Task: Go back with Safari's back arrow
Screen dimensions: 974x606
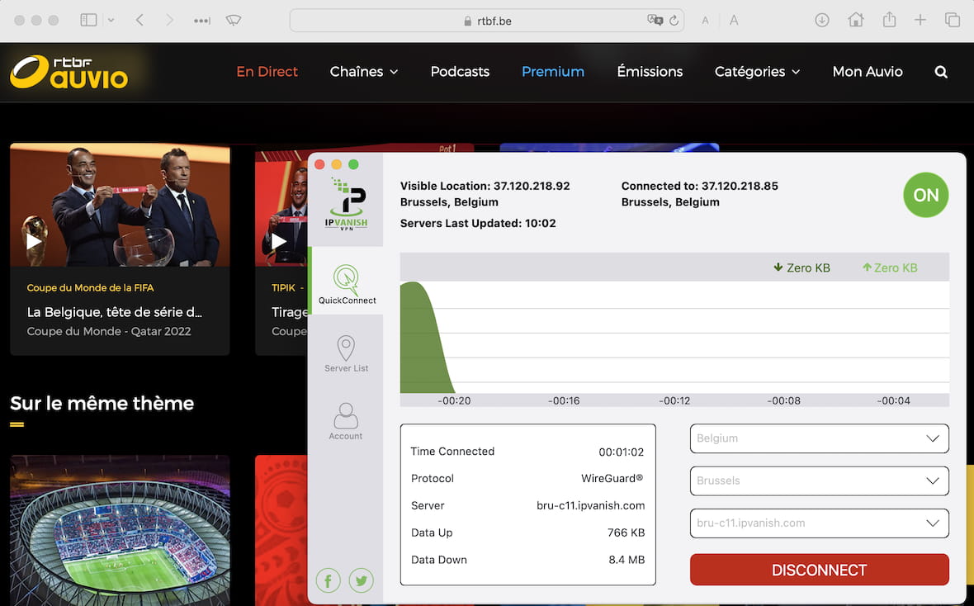Action: click(139, 20)
